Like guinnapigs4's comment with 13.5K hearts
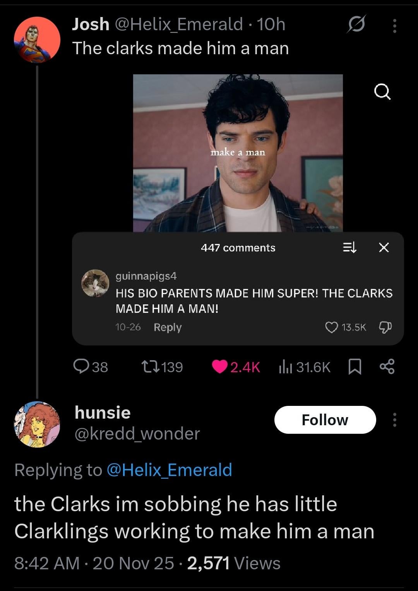418x591 pixels. 331,328
